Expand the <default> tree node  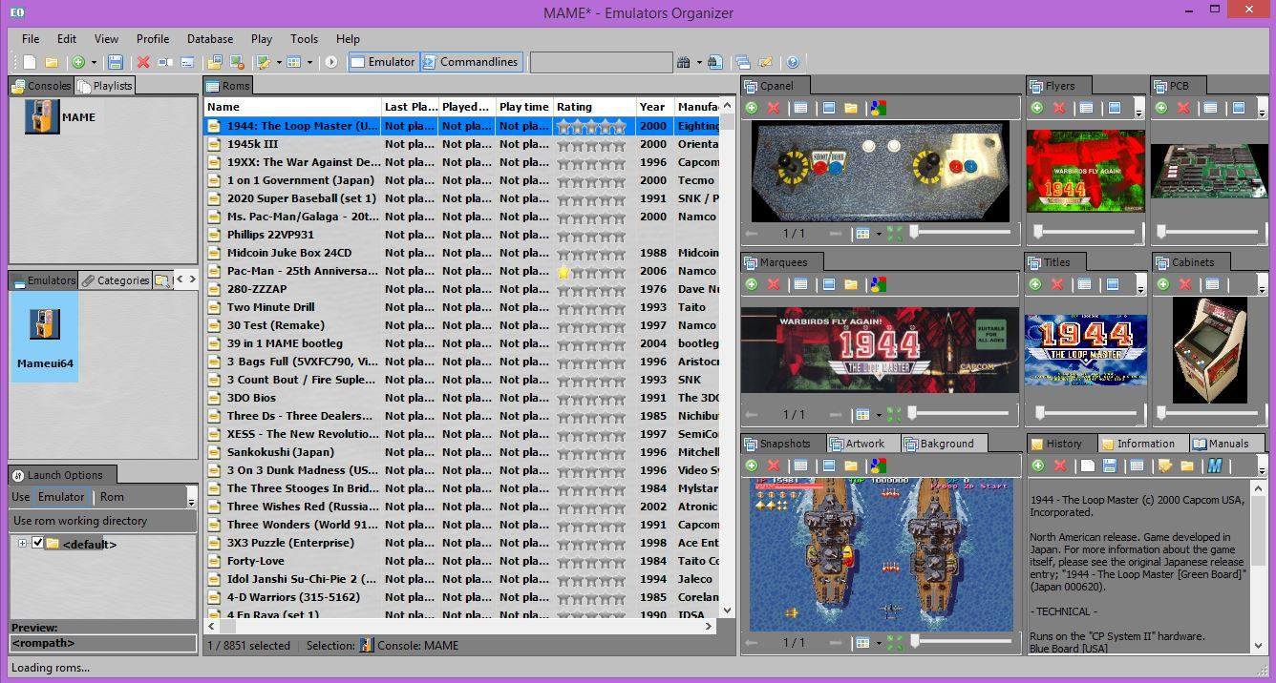pos(22,543)
